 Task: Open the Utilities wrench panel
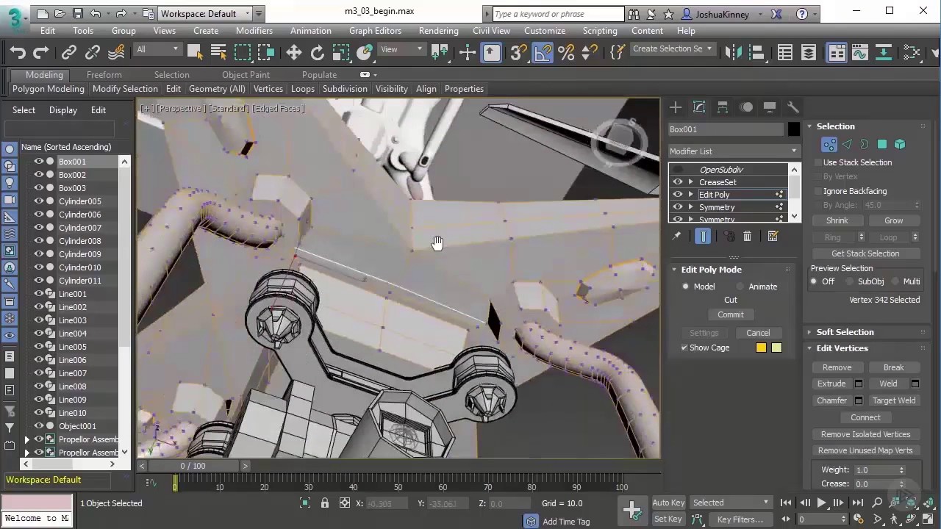point(792,107)
